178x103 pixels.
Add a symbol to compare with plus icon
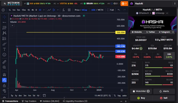[x=3, y=10]
